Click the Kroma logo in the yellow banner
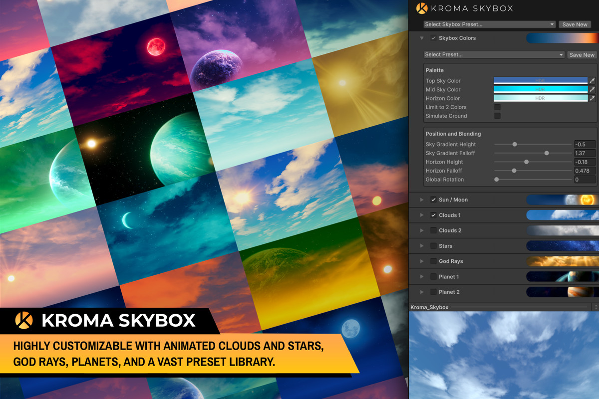The width and height of the screenshot is (599, 399). pyautogui.click(x=24, y=320)
